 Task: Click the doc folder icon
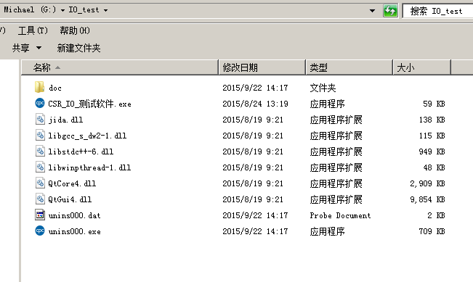pyautogui.click(x=39, y=87)
